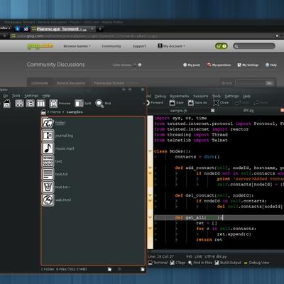
Task: Click Save As in editor toolbar
Action: pos(197,103)
